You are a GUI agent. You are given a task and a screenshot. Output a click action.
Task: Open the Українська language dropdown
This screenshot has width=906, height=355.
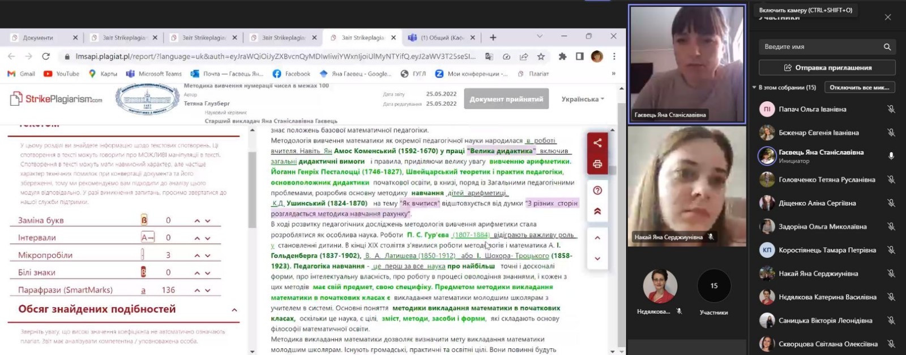click(x=583, y=99)
